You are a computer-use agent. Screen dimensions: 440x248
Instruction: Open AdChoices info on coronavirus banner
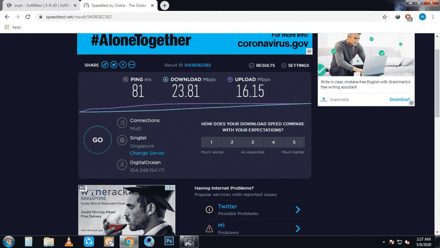310,51
